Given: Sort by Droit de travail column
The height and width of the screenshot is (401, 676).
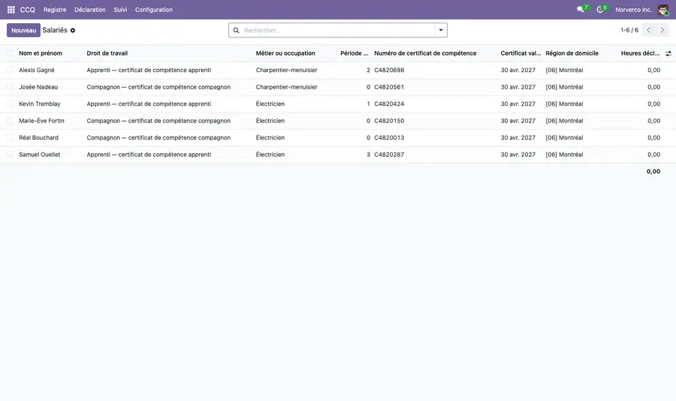Looking at the screenshot, I should coord(107,53).
